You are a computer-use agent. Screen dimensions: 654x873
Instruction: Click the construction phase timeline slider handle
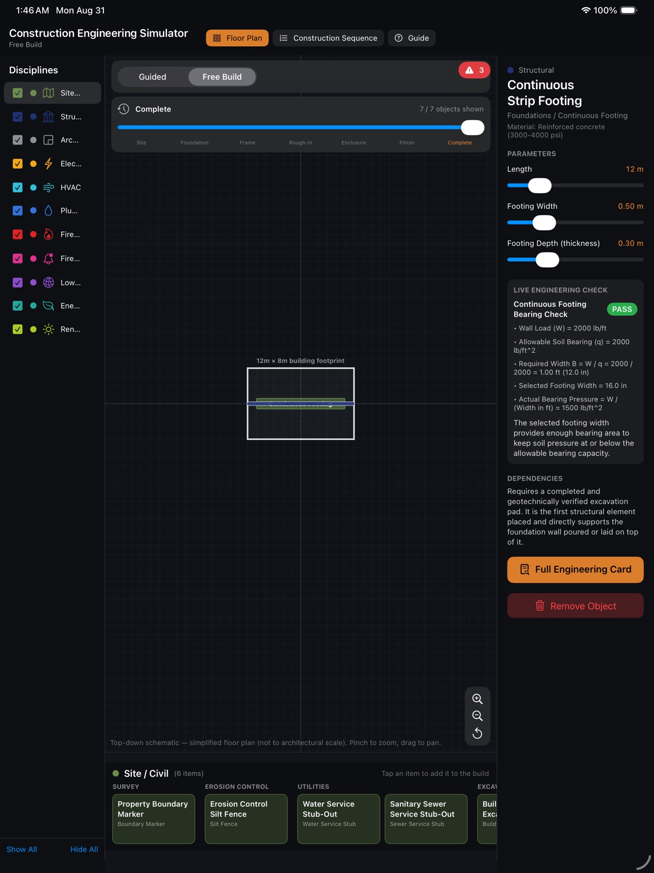click(473, 127)
